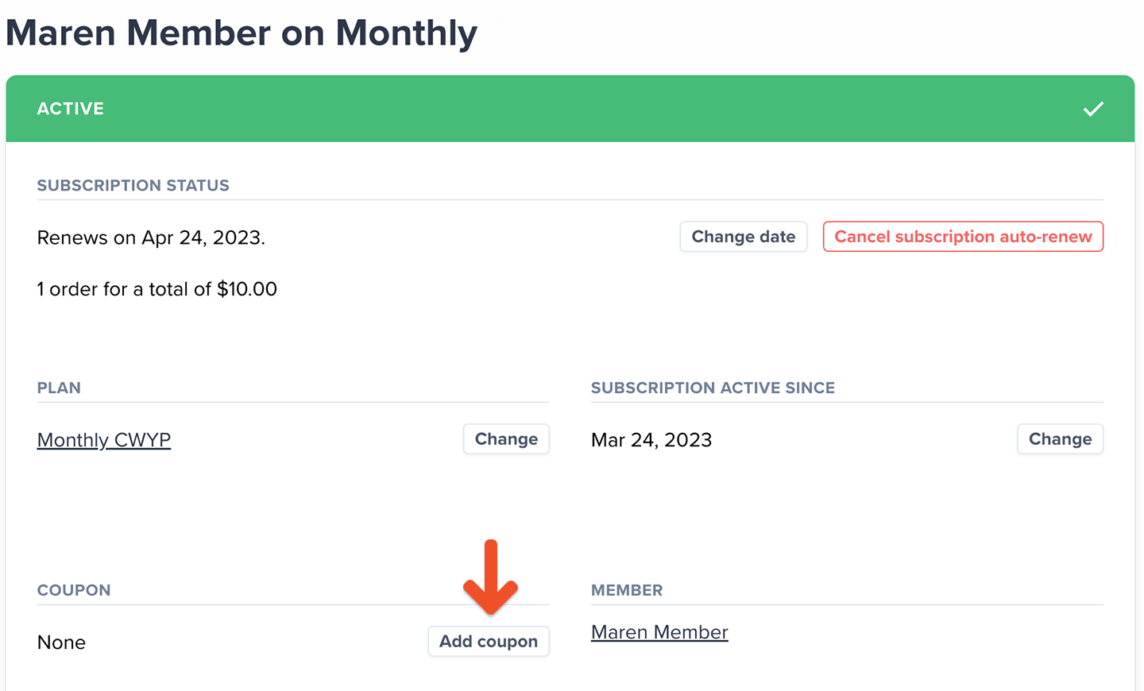
Task: Click the green ACTIVE status banner
Action: coord(570,109)
